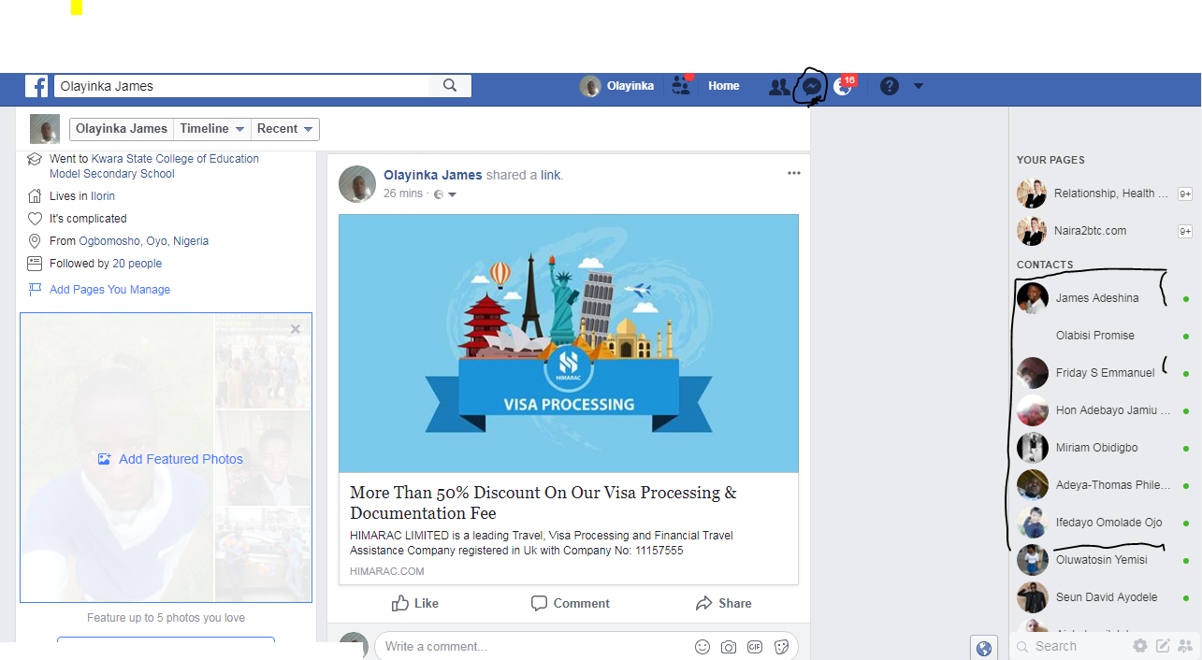This screenshot has height=660, width=1202.
Task: Like the shared post
Action: point(415,604)
